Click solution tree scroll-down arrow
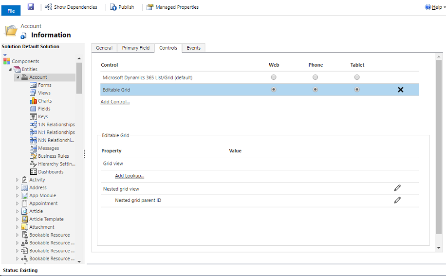Viewport: 446px width, 276px height. click(79, 261)
